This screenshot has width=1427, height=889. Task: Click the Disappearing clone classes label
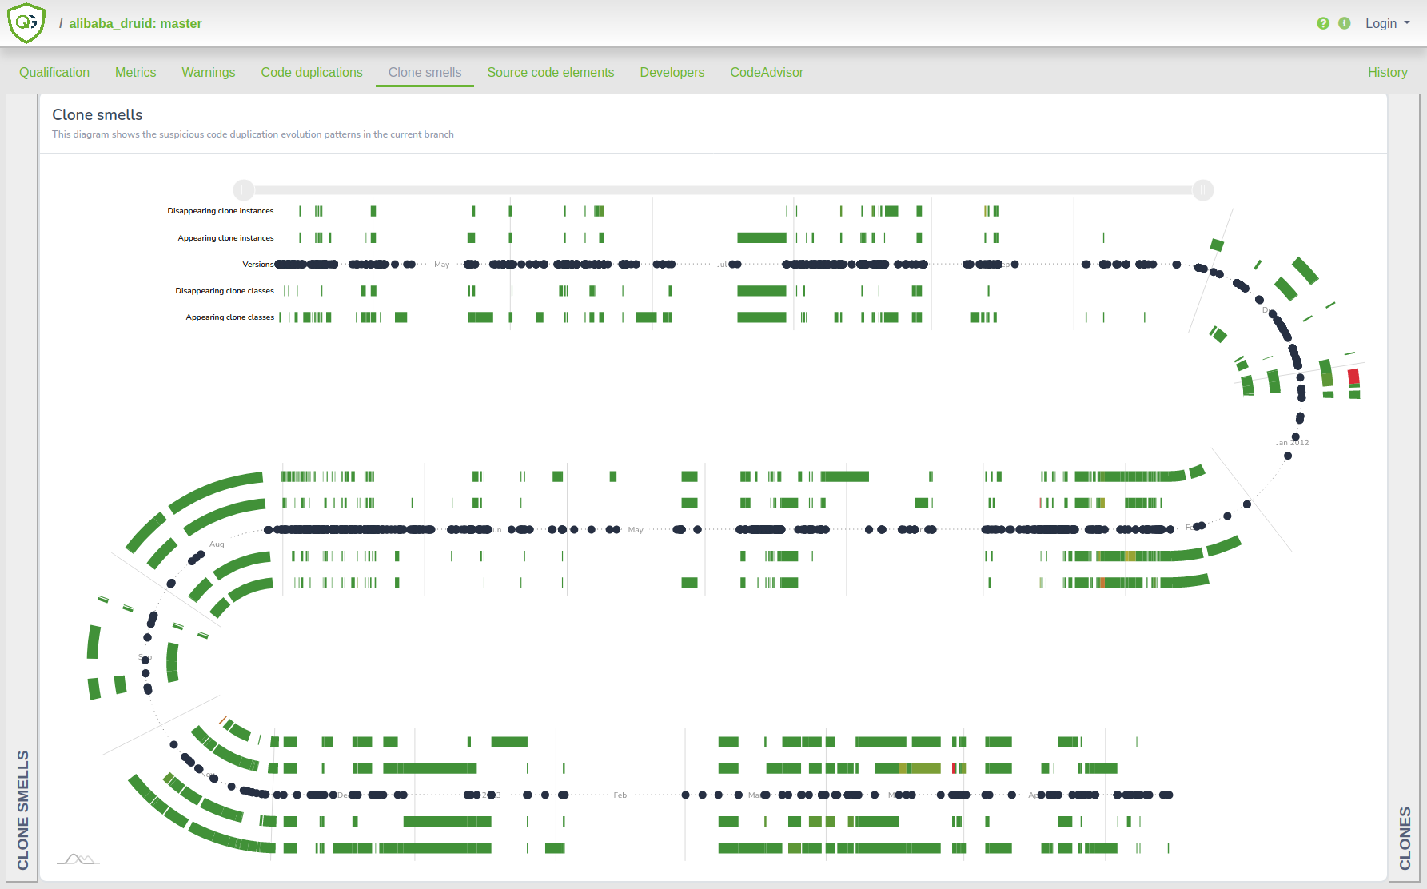tap(225, 291)
